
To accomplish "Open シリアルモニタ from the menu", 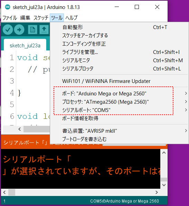I will [119, 60].
